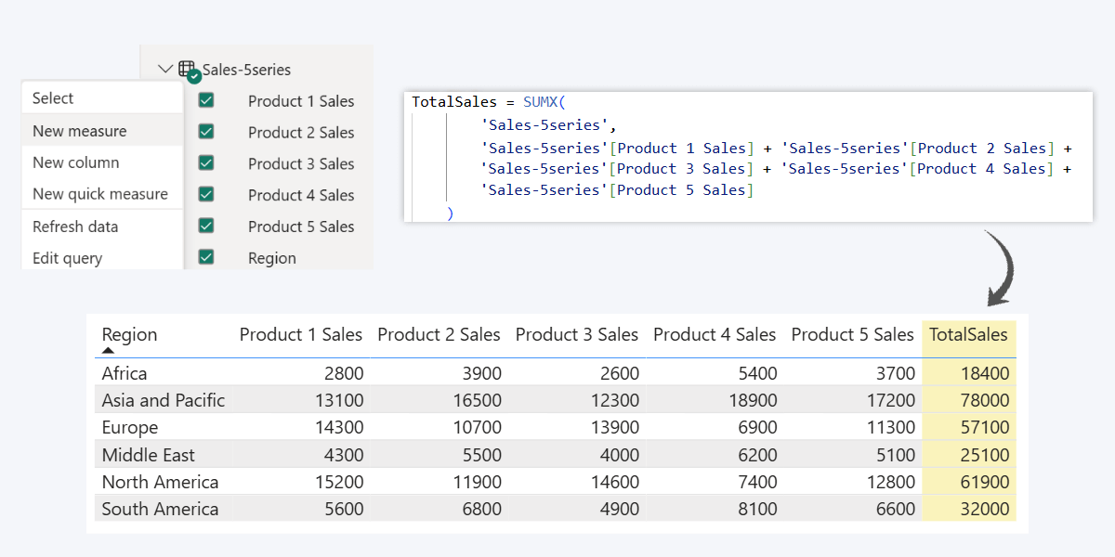
Task: Click the Region column sort arrow
Action: point(108,351)
